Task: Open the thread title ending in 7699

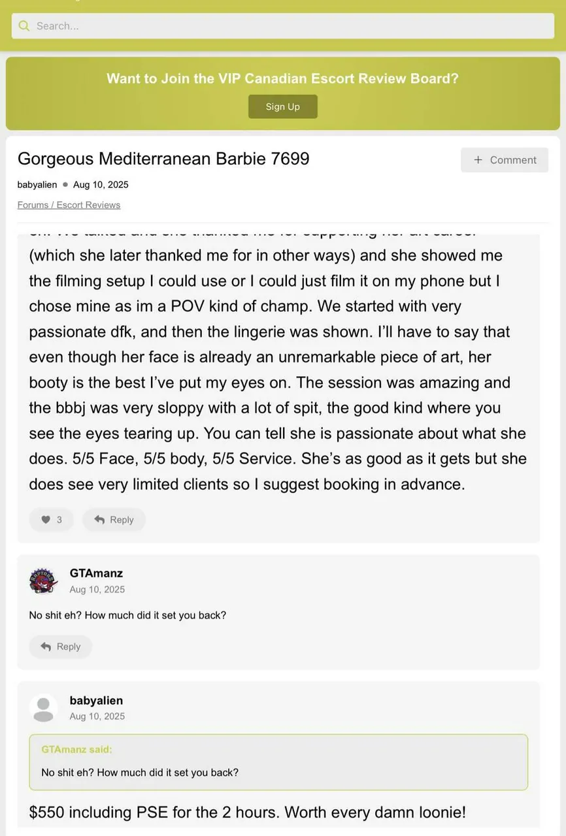Action: click(163, 159)
